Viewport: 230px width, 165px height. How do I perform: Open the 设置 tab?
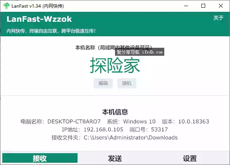(x=190, y=159)
